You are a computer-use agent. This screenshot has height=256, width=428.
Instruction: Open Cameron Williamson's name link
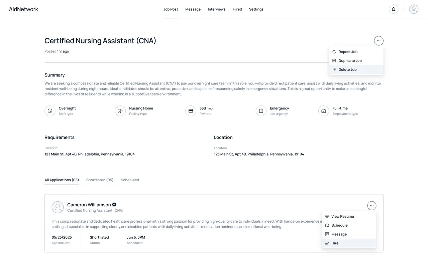[89, 205]
